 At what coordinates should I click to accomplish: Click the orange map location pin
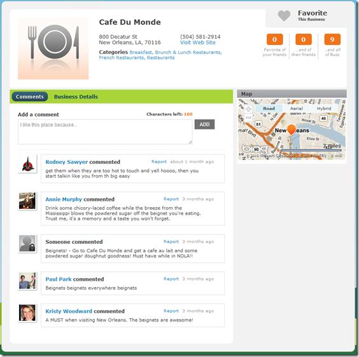(x=292, y=130)
